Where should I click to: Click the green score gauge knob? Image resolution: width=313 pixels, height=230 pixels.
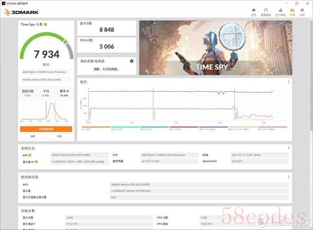tap(65, 42)
